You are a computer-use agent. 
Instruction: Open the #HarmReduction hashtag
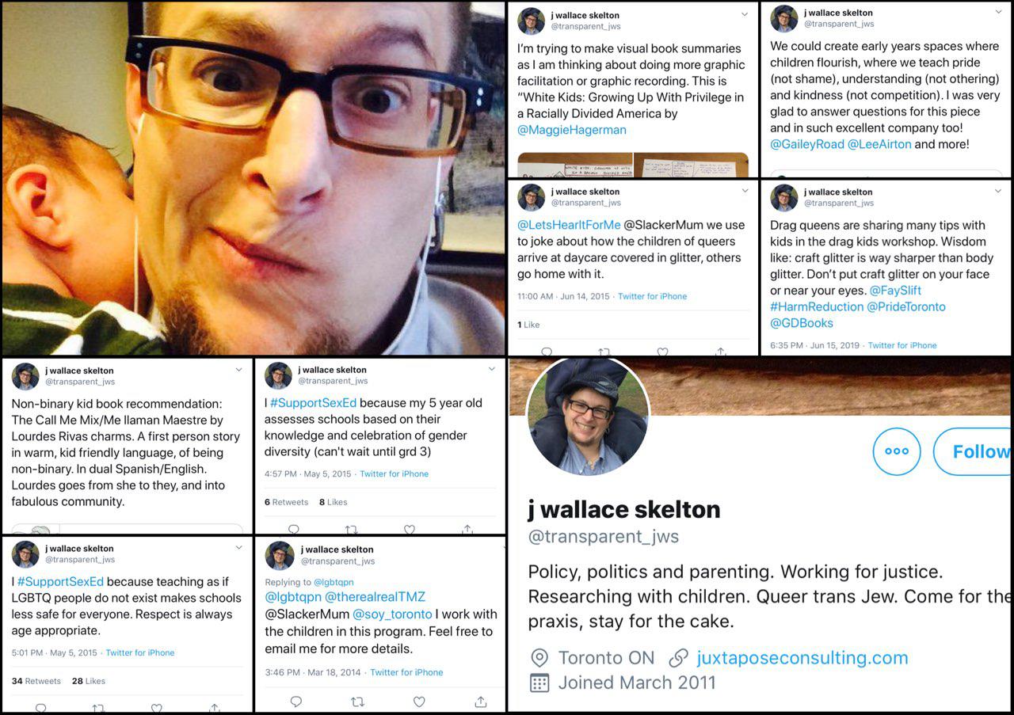coord(817,306)
